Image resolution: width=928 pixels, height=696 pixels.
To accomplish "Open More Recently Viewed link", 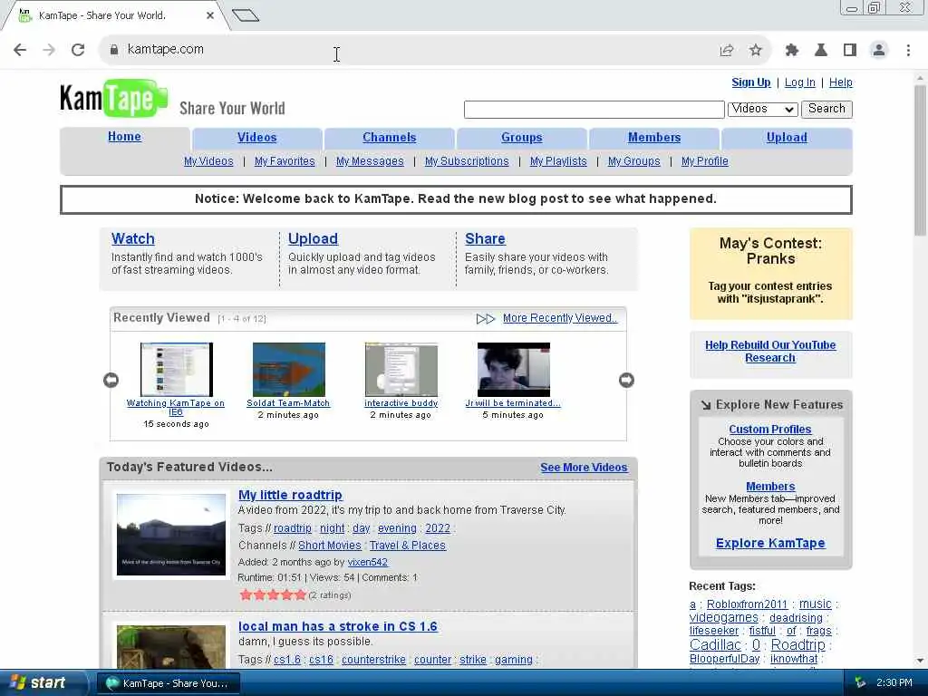I will point(560,318).
